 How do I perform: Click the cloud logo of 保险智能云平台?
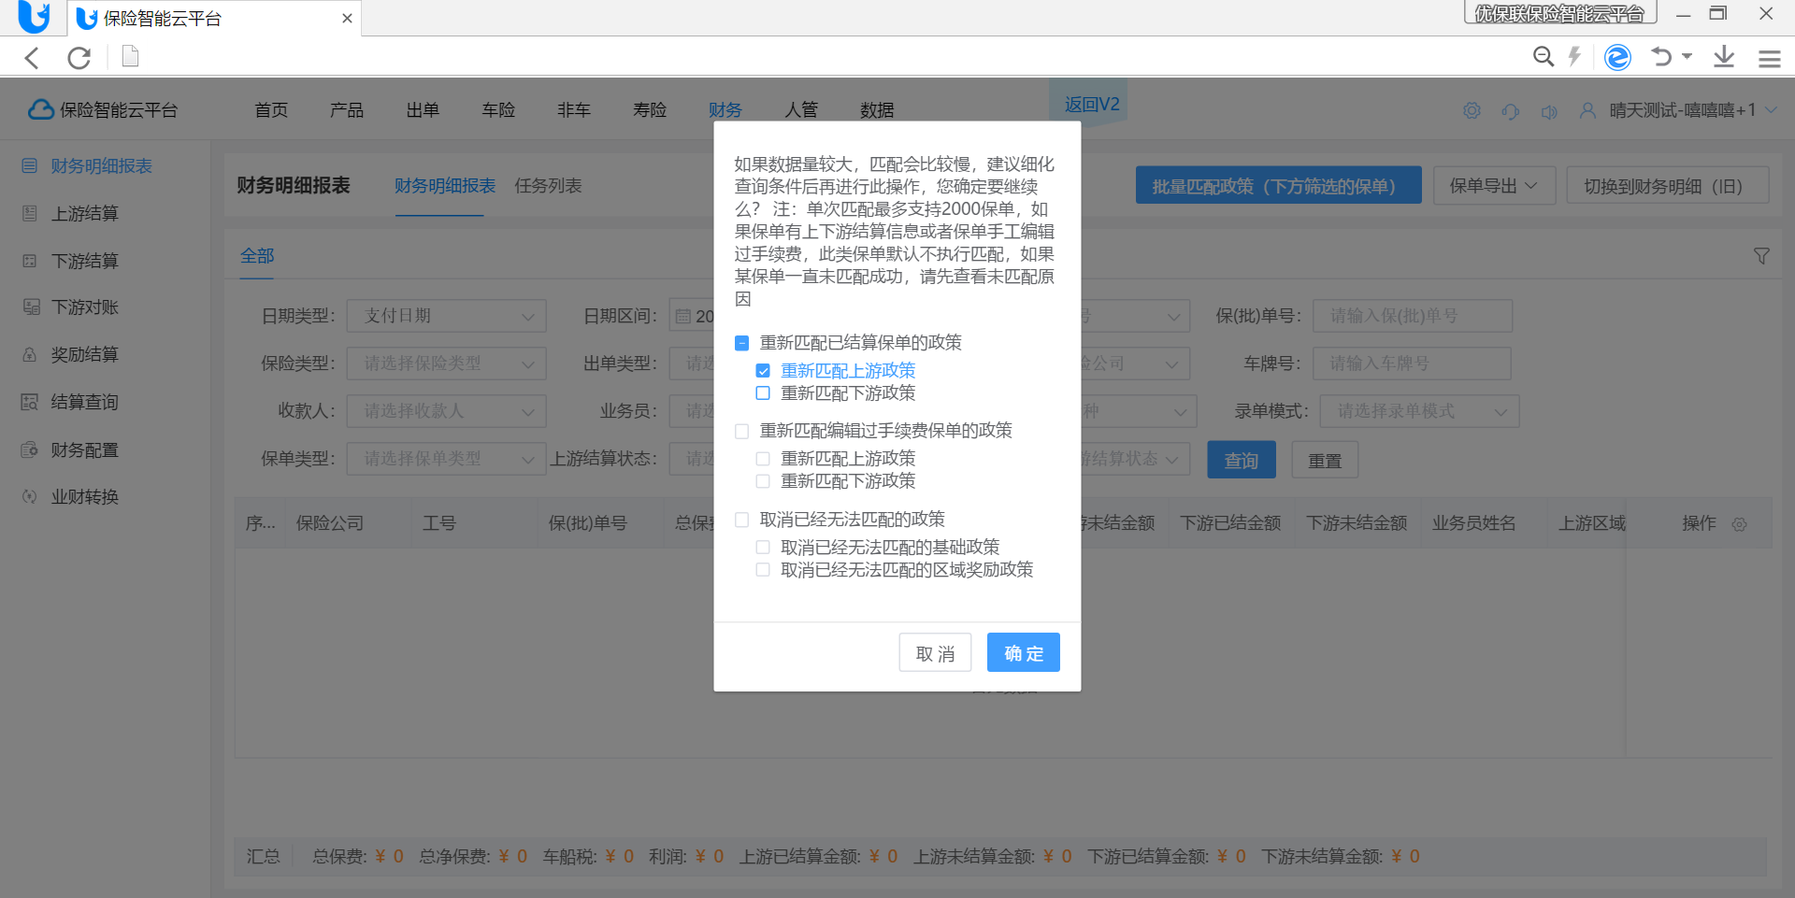[40, 109]
